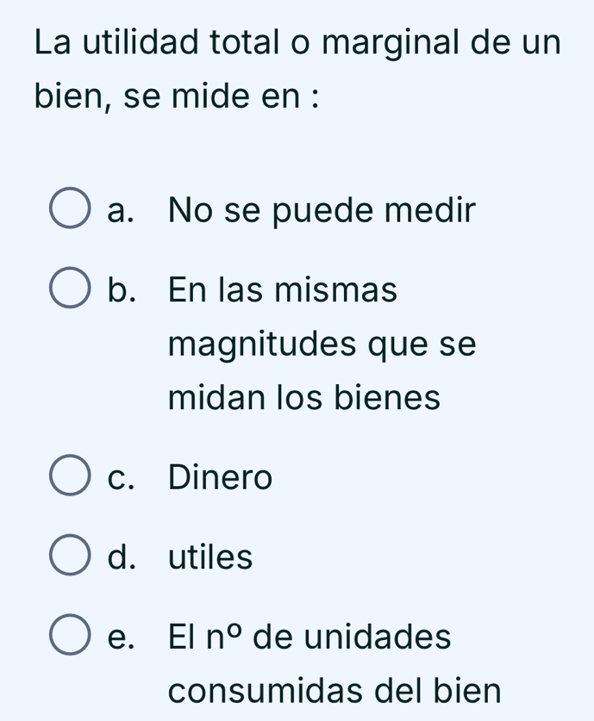Click the text label 'No se puede medir'

click(323, 209)
